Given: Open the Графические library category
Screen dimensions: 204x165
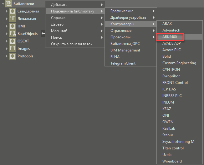Looking at the screenshot, I should point(131,11).
